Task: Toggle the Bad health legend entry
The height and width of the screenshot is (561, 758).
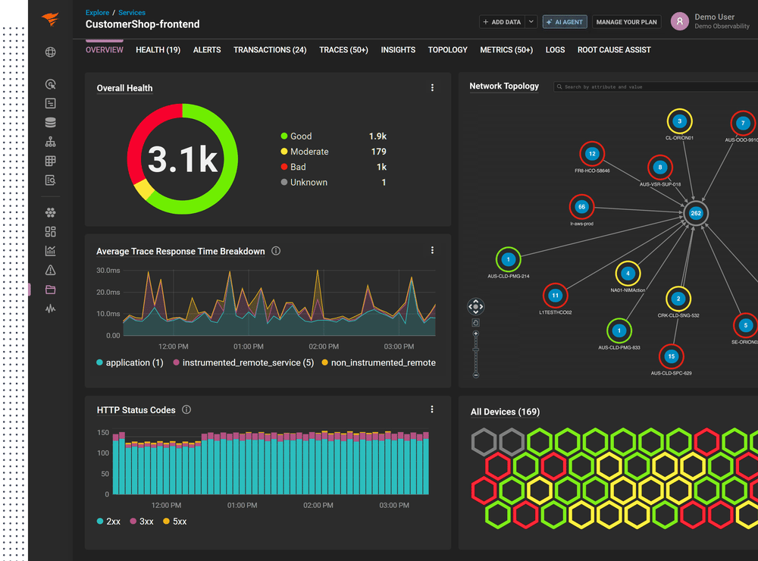Action: tap(293, 167)
